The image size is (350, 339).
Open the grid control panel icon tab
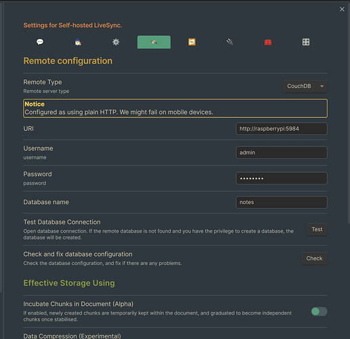coord(306,42)
